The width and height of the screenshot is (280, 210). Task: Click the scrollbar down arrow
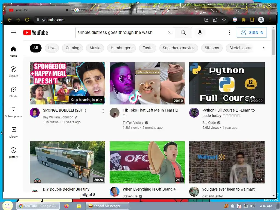[273, 196]
